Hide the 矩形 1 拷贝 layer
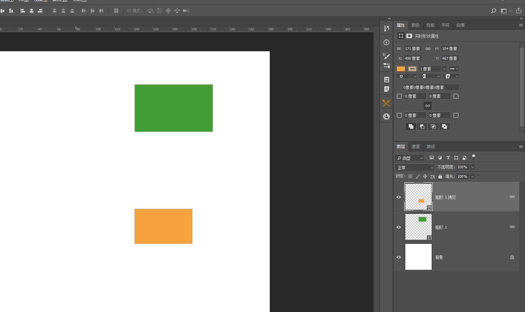The width and height of the screenshot is (525, 312). tap(399, 197)
